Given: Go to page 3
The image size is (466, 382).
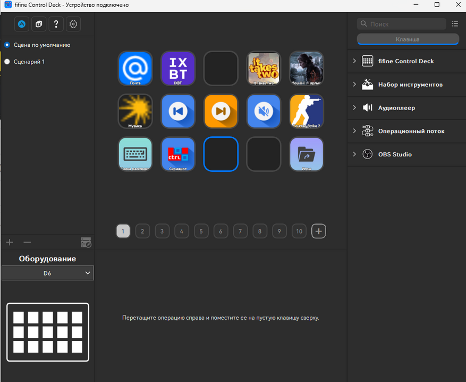Looking at the screenshot, I should click(x=162, y=231).
